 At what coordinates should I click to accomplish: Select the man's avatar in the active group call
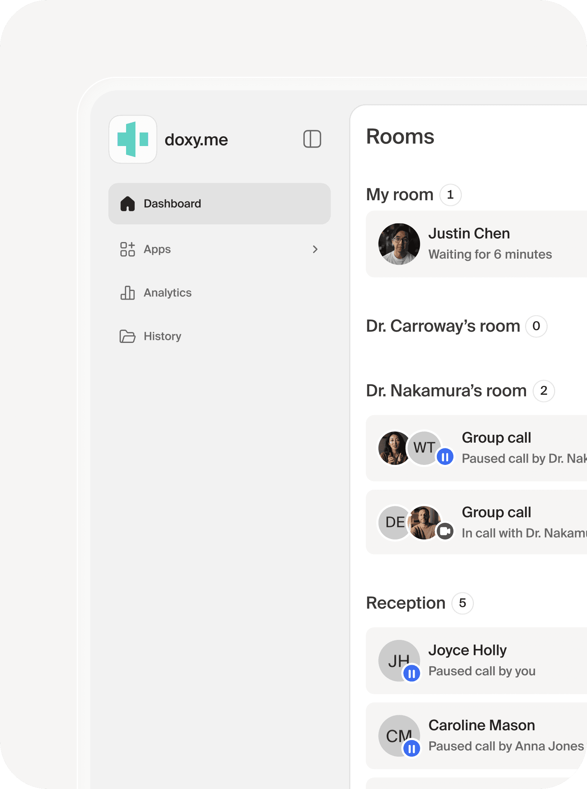424,522
